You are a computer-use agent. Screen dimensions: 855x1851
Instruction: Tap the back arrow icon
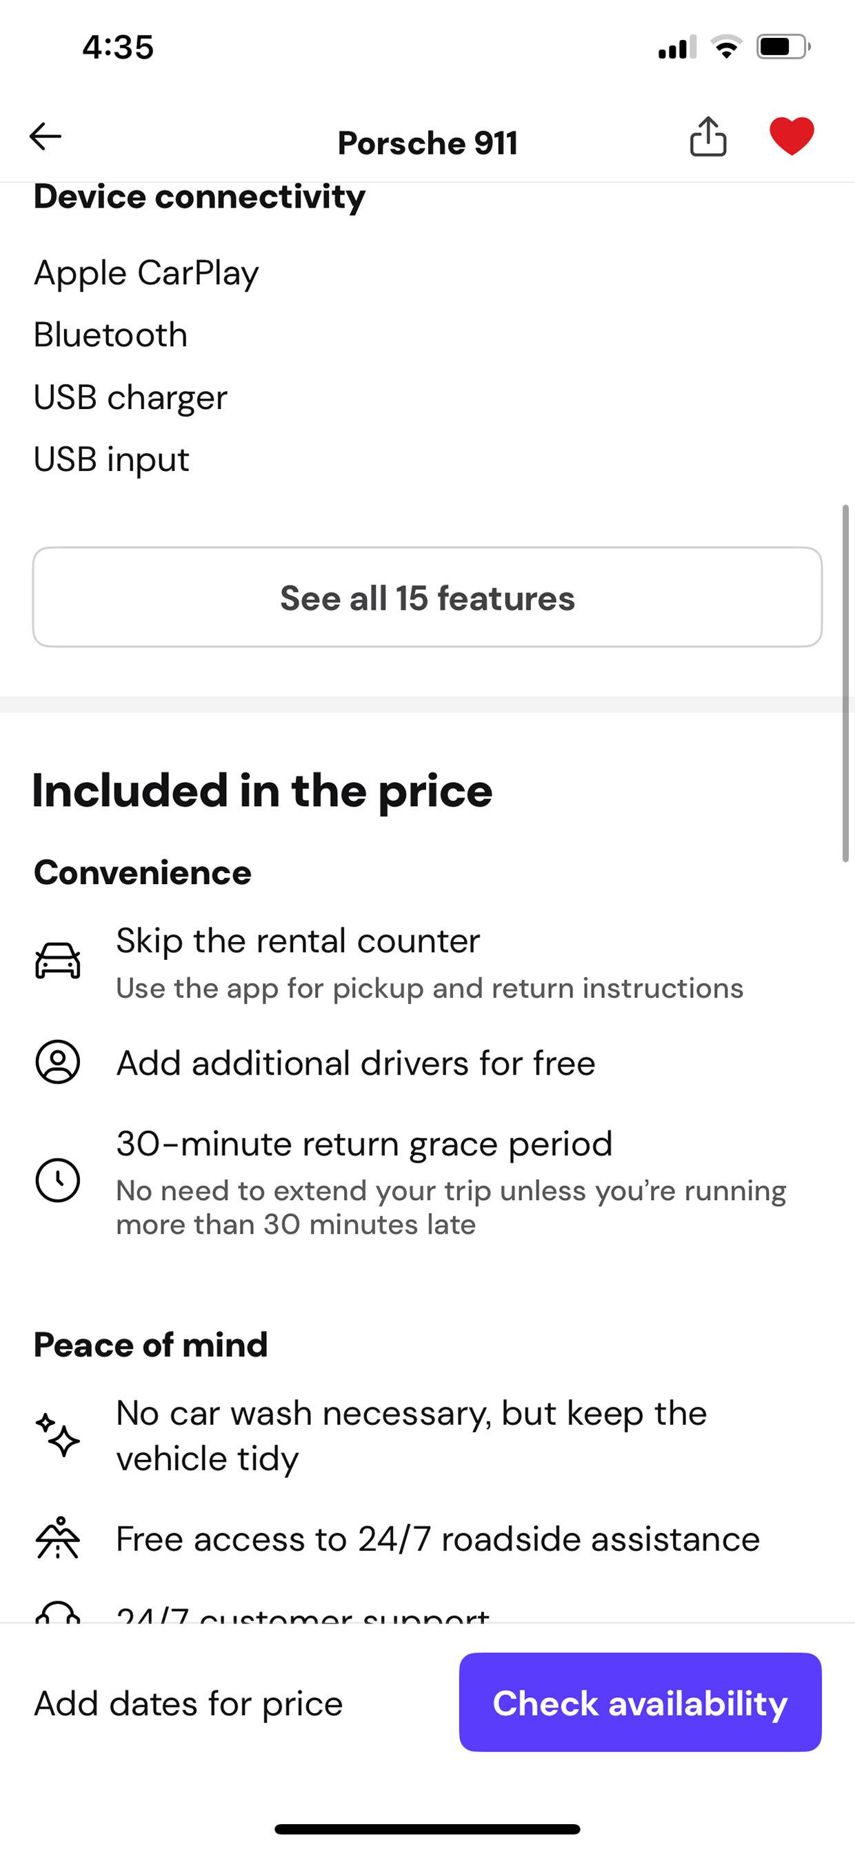(x=46, y=137)
